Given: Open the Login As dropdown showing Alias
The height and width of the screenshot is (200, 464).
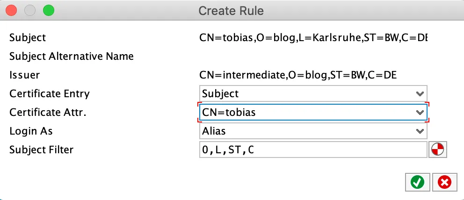Looking at the screenshot, I should tap(313, 131).
